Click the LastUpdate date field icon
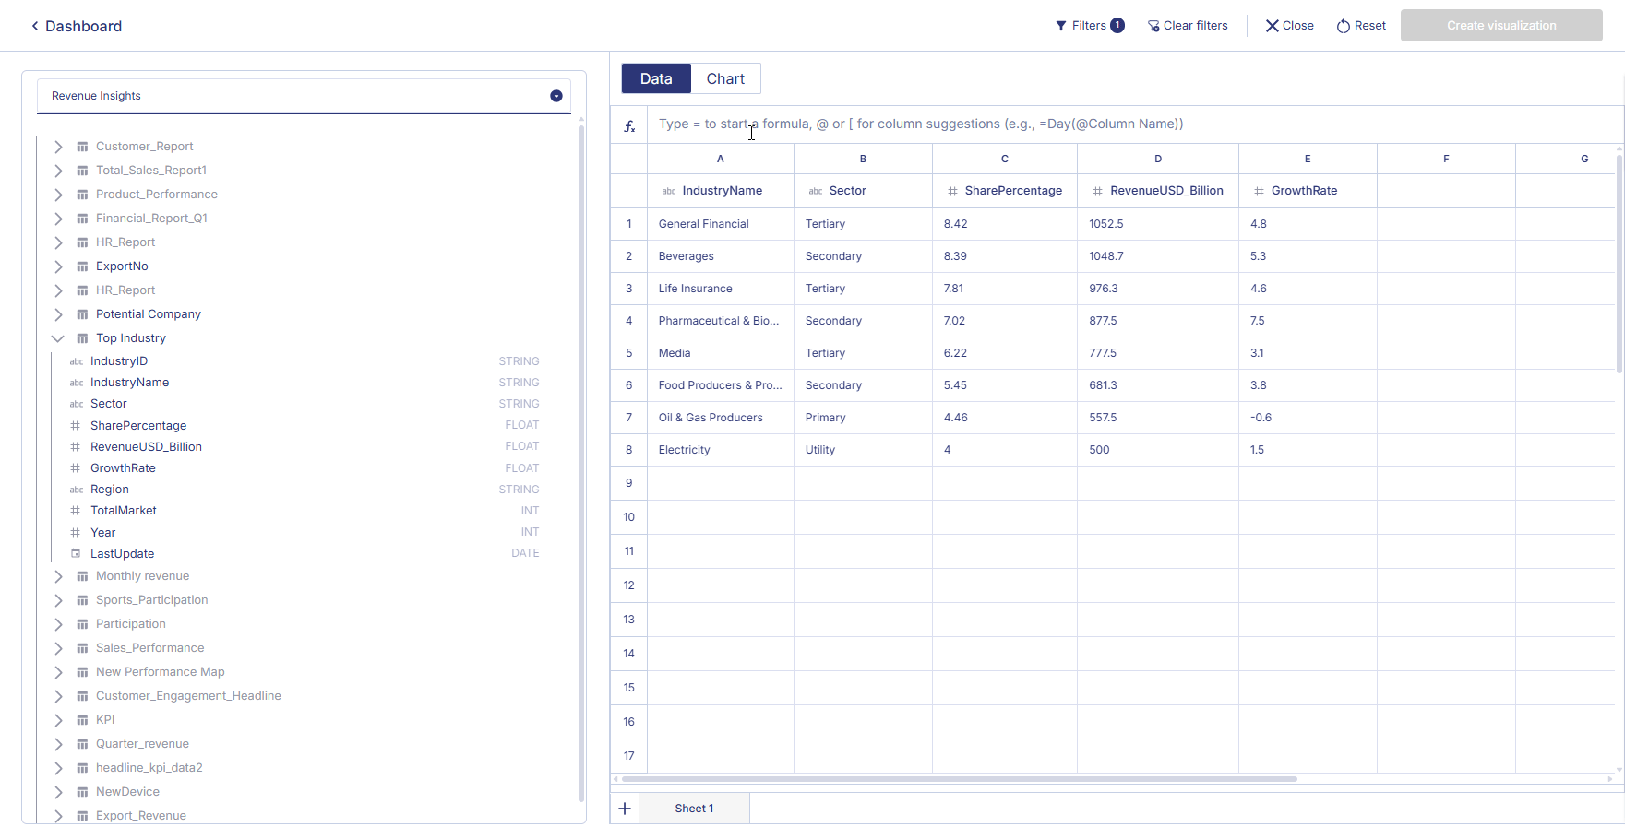1625x839 pixels. (76, 554)
